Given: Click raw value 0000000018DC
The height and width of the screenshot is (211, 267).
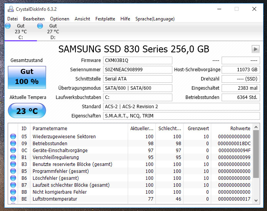Looking at the screenshot, I should (x=234, y=143).
